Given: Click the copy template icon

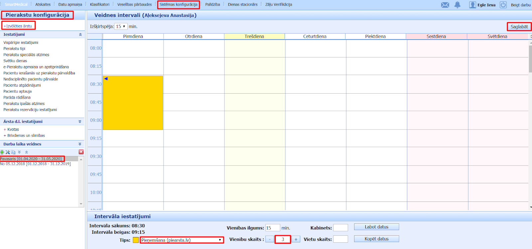Looking at the screenshot, I should [x=13, y=152].
